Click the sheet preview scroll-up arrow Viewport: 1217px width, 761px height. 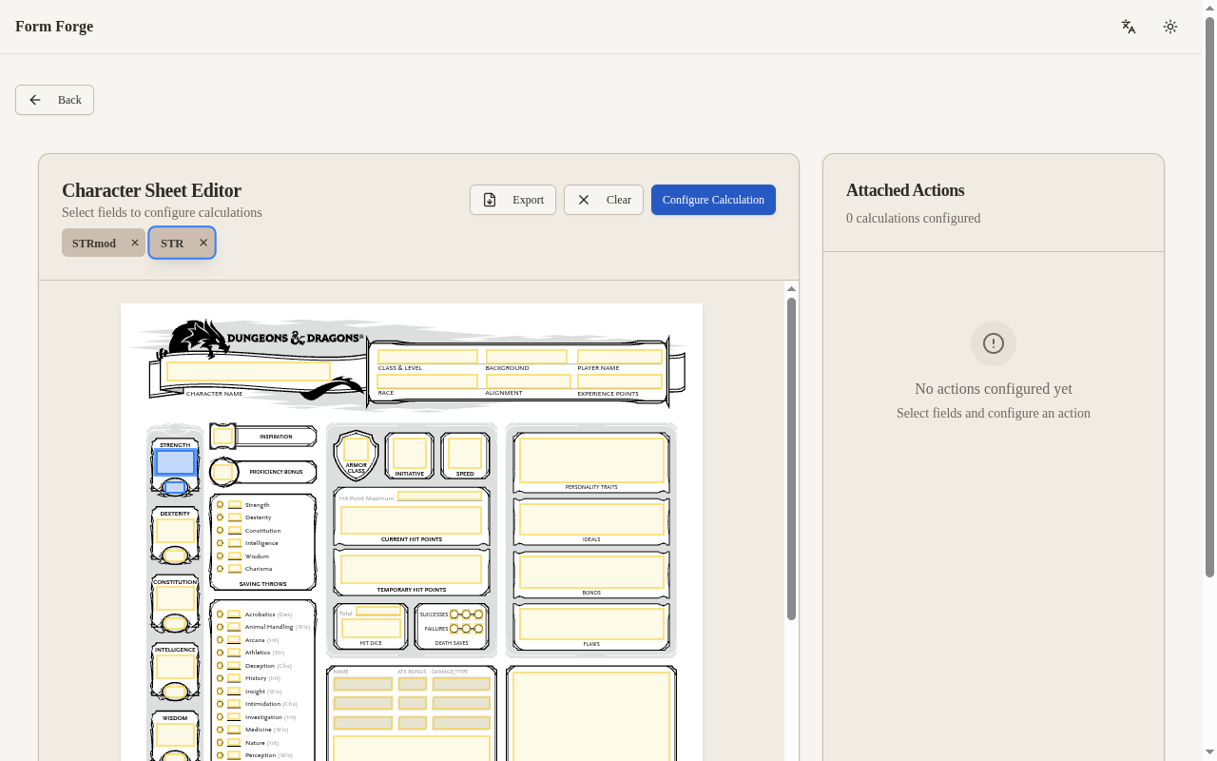[791, 288]
